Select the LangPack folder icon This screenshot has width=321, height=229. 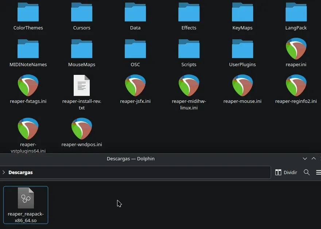click(296, 12)
